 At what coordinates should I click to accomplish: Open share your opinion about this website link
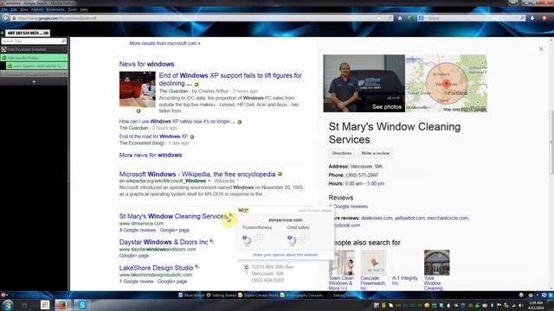coord(285,255)
